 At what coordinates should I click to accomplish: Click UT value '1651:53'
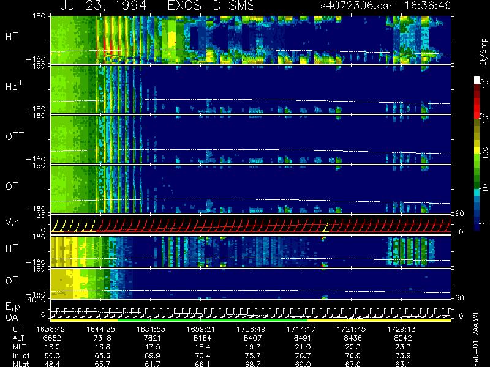tap(151, 329)
